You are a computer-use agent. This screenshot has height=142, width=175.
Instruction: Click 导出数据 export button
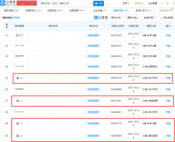click(x=166, y=17)
